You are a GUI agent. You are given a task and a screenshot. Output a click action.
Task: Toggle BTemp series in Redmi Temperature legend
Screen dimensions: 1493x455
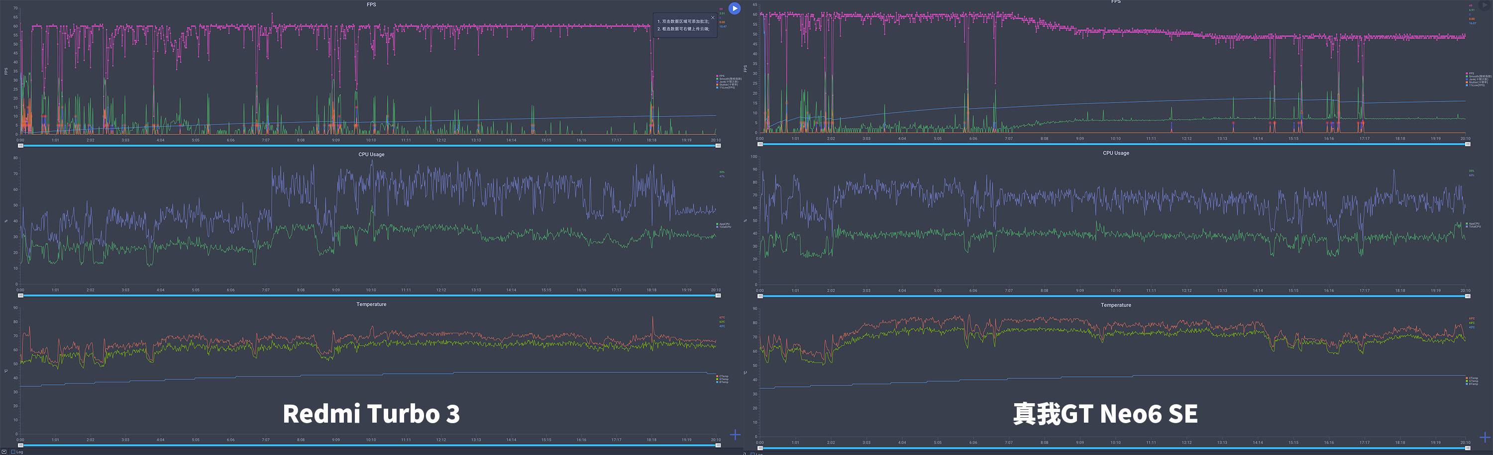723,382
